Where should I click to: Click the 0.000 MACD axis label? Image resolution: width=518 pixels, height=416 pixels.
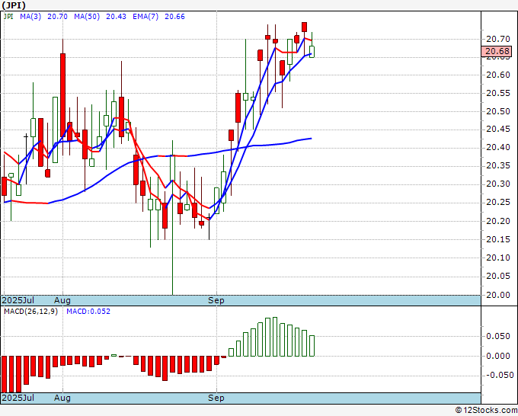click(498, 356)
